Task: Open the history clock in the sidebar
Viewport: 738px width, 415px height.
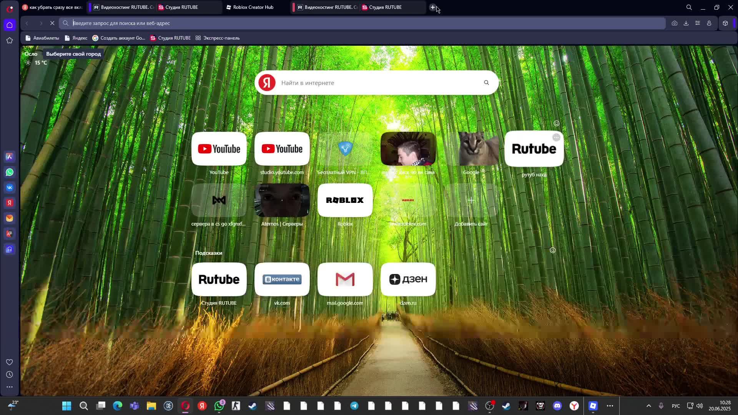Action: pyautogui.click(x=10, y=375)
